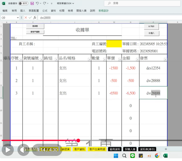The image size is (182, 161).
Task: Open the 公式 Formulas tab
Action: tap(45, 11)
